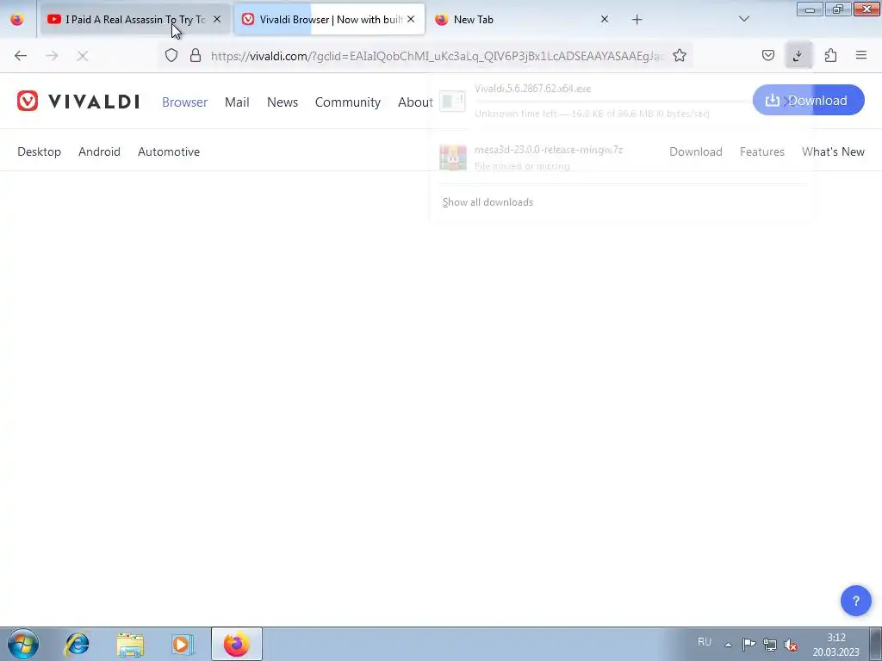Open the Action Center flag icon
The width and height of the screenshot is (882, 661).
tap(748, 644)
